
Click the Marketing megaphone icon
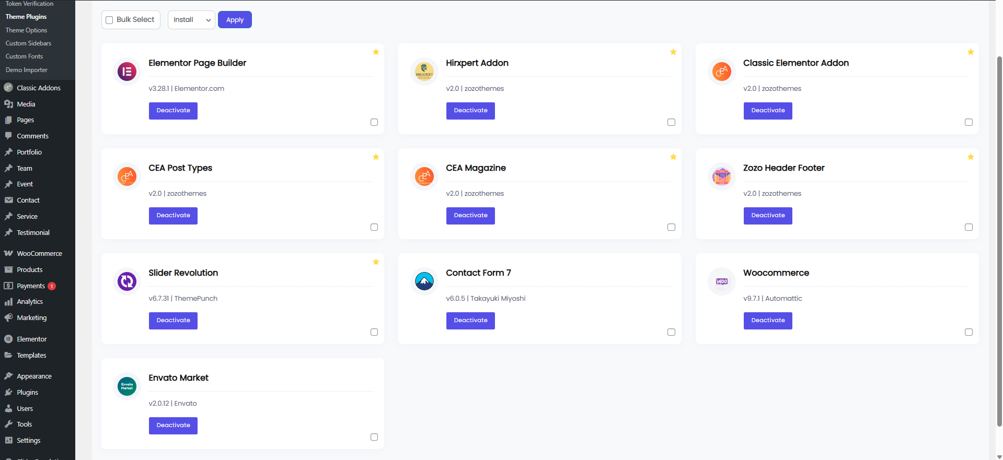(8, 317)
